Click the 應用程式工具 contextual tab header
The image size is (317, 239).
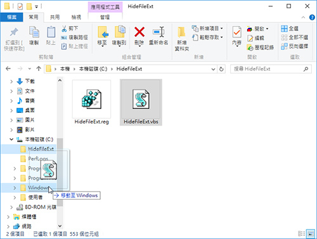point(105,7)
